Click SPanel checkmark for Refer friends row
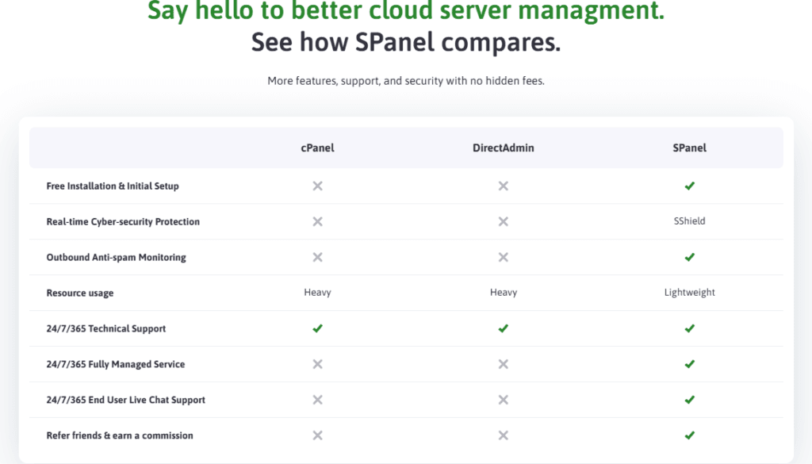Screen dimensions: 812x464 (689, 435)
